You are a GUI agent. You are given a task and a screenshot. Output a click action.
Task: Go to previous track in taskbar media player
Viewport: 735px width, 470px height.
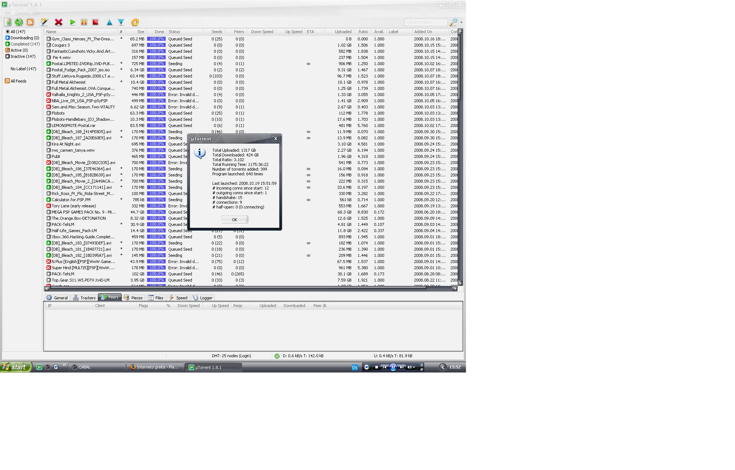[384, 367]
